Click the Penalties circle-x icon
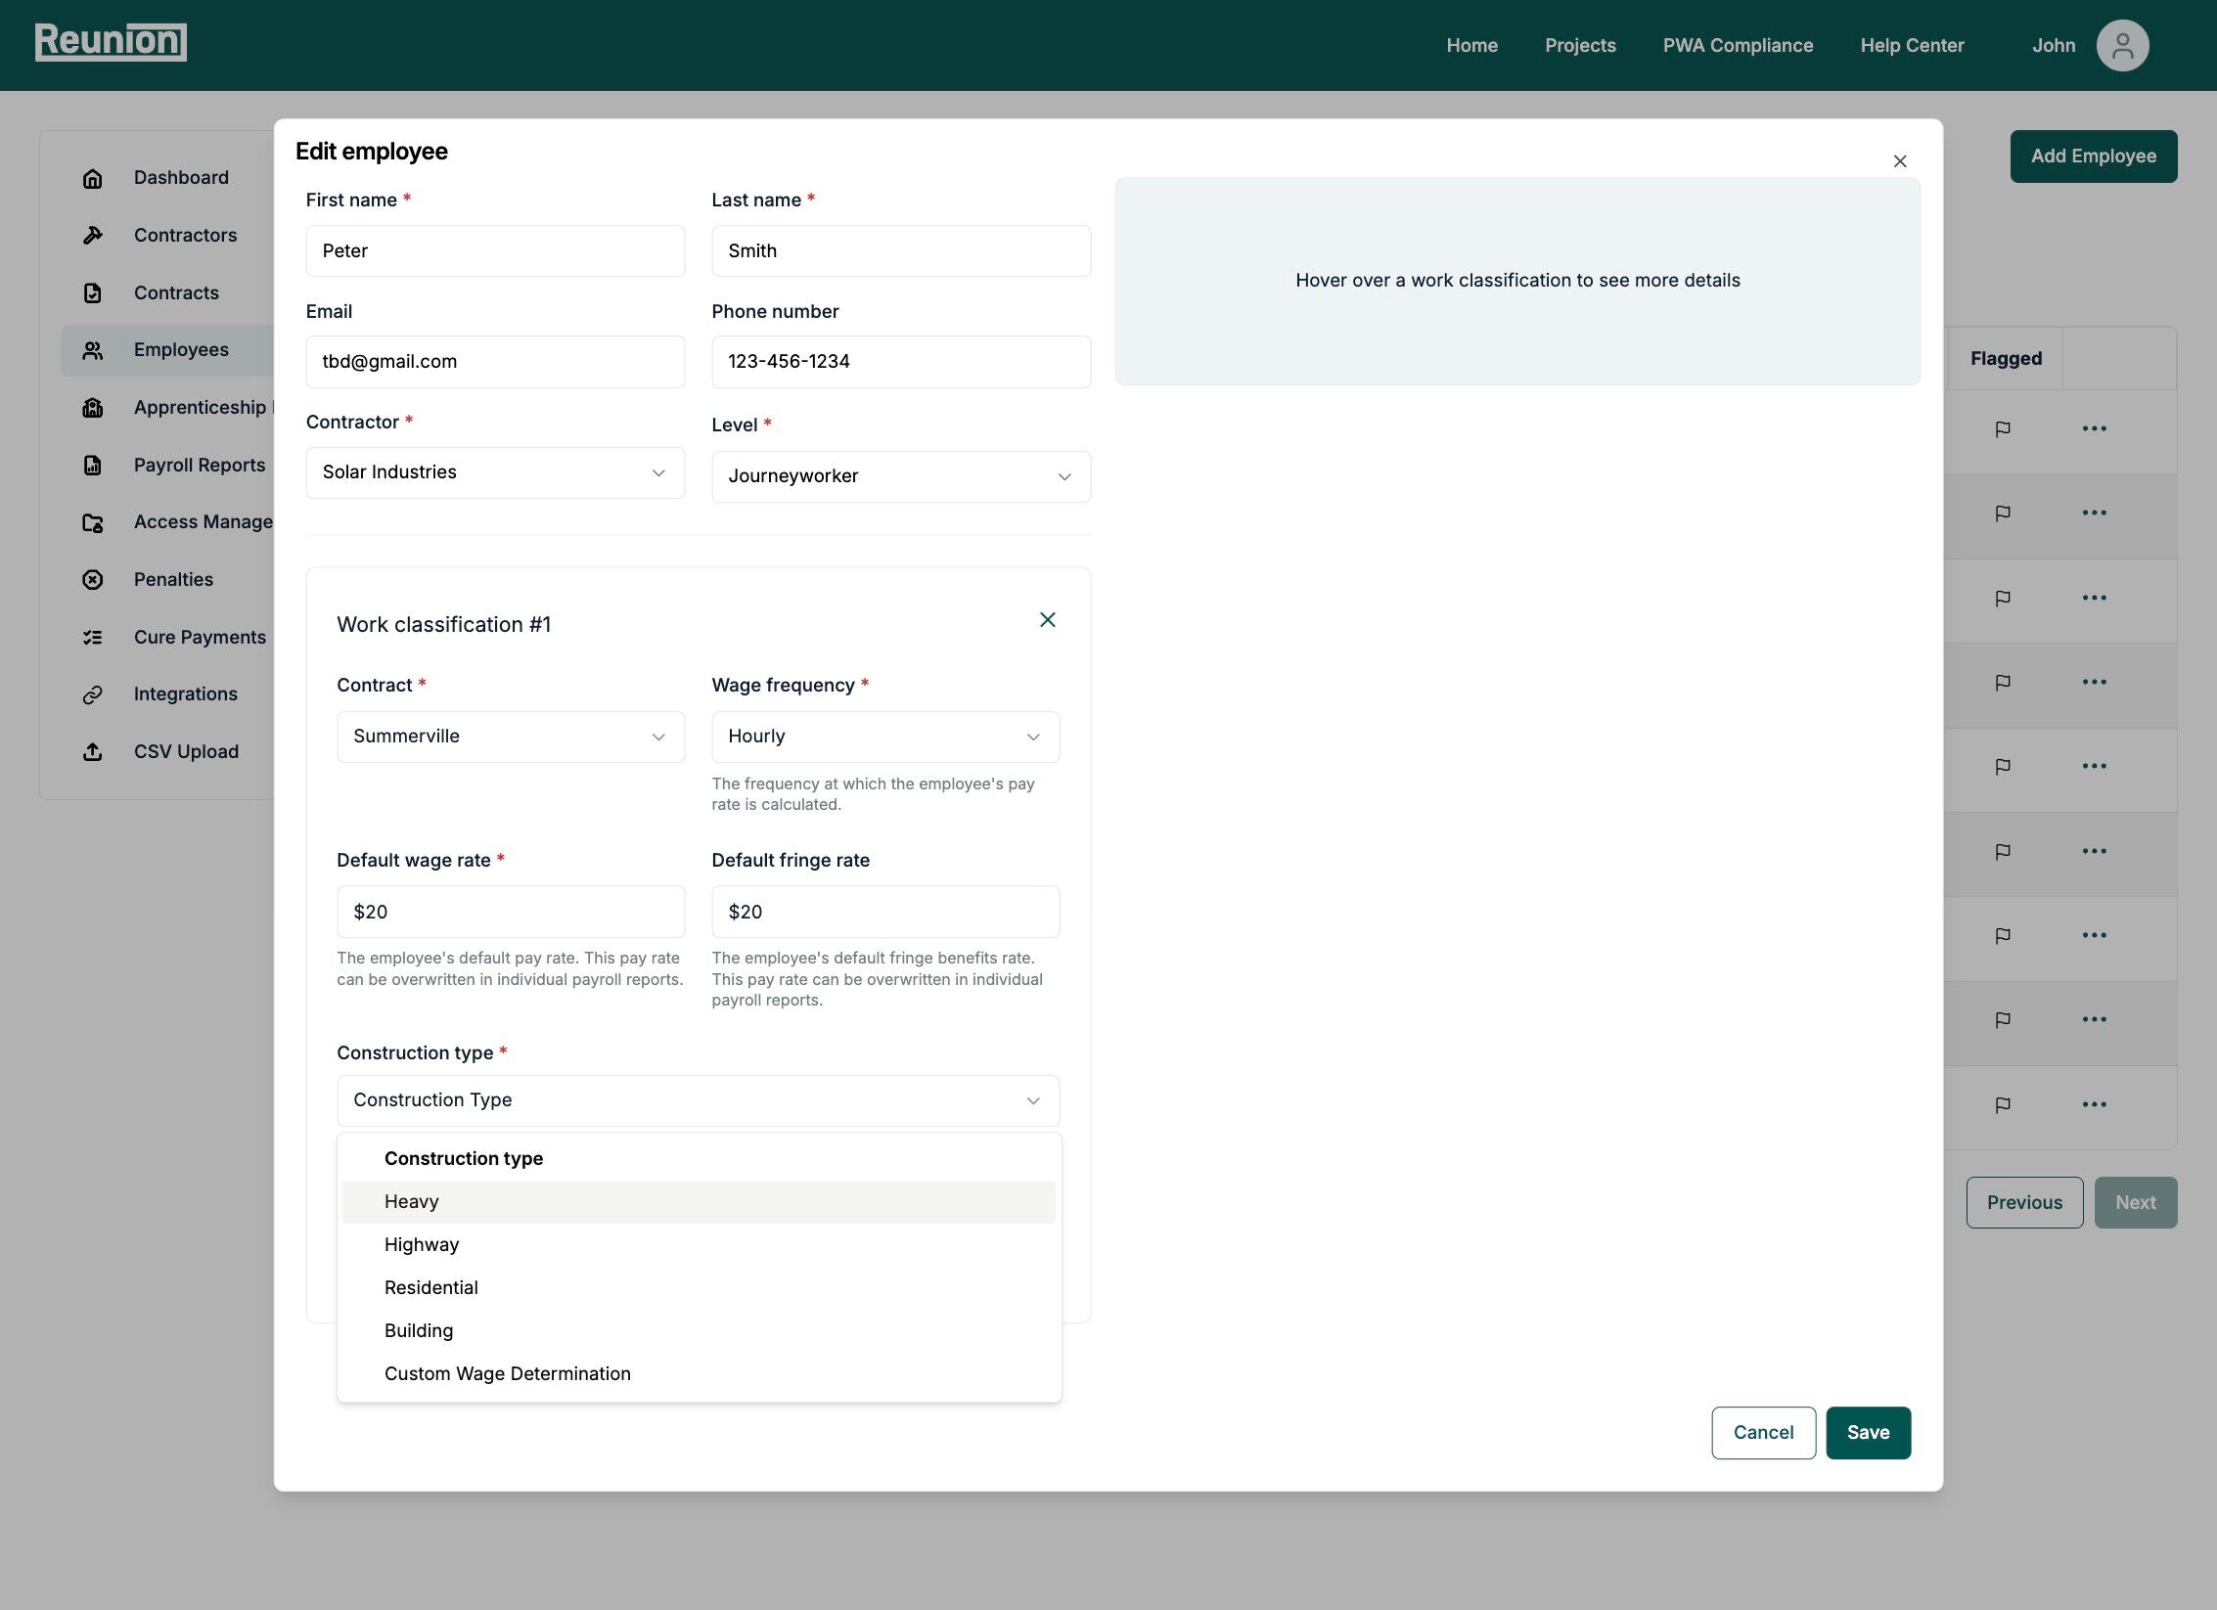Image resolution: width=2217 pixels, height=1610 pixels. tap(93, 580)
